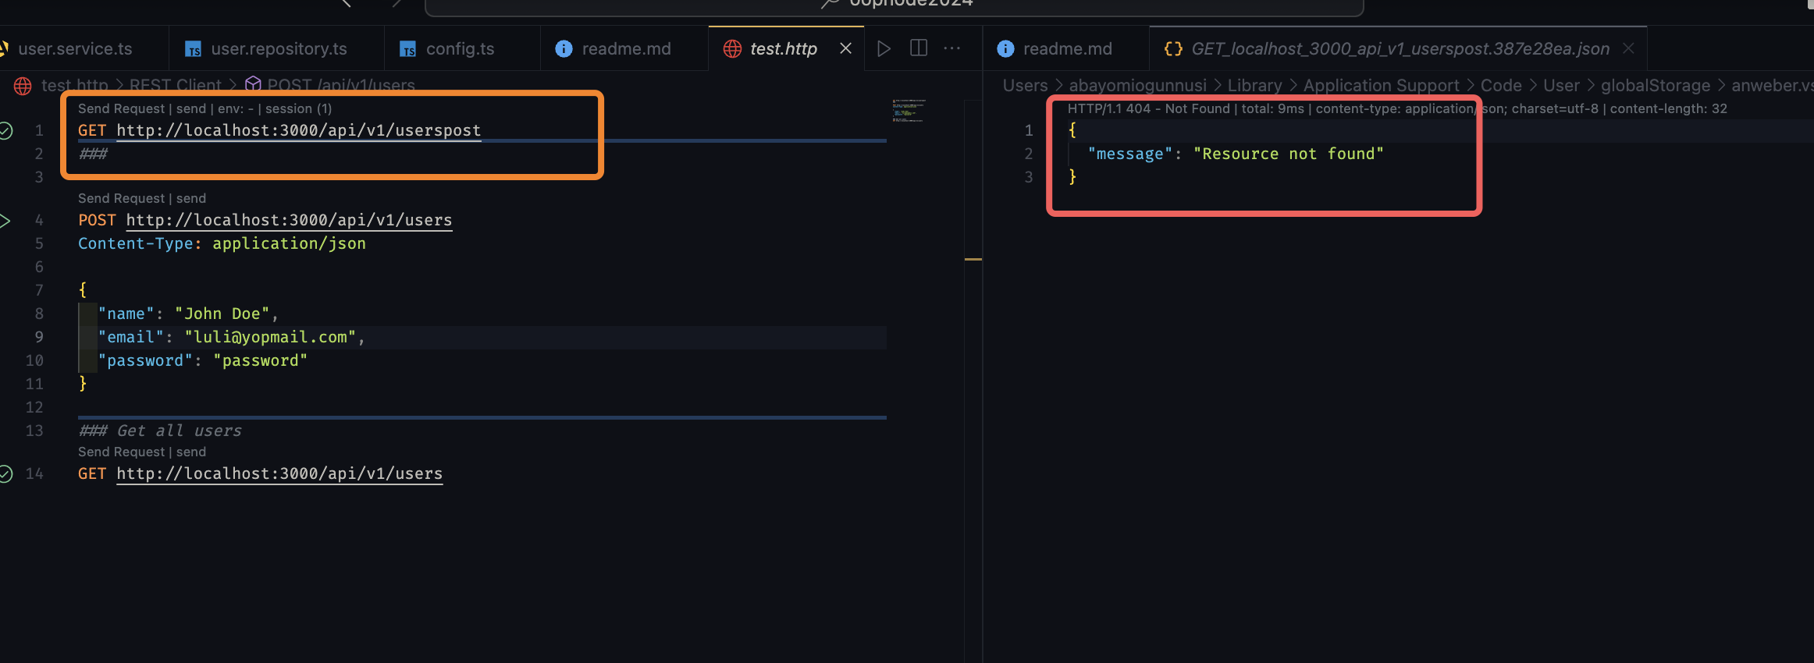Screen dimensions: 1814x663
Task: Click the 'HTTP/1.1 404 - Not Found' status text
Action: click(x=1148, y=108)
